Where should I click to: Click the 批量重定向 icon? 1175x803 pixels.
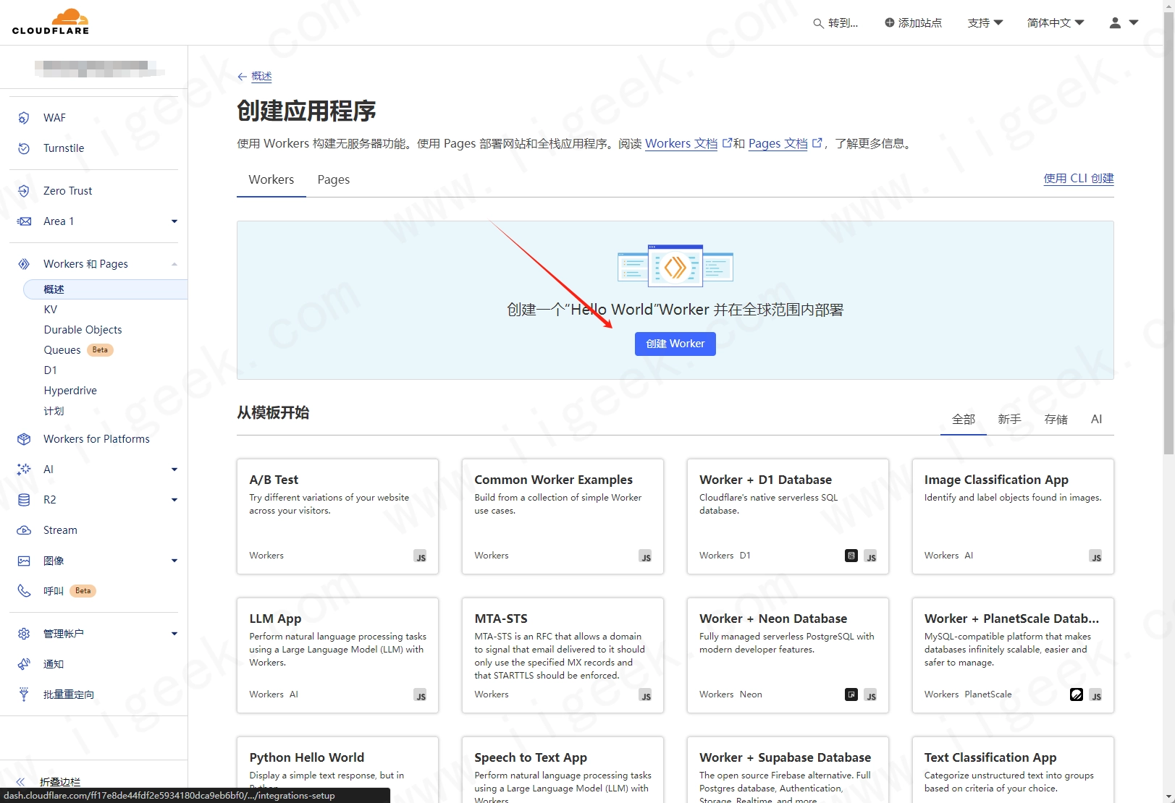point(24,694)
